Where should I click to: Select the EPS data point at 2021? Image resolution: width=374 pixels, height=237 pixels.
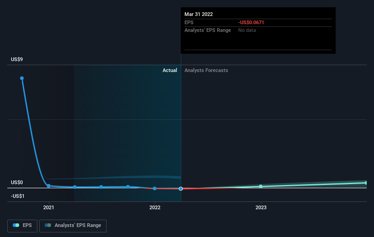coord(49,185)
